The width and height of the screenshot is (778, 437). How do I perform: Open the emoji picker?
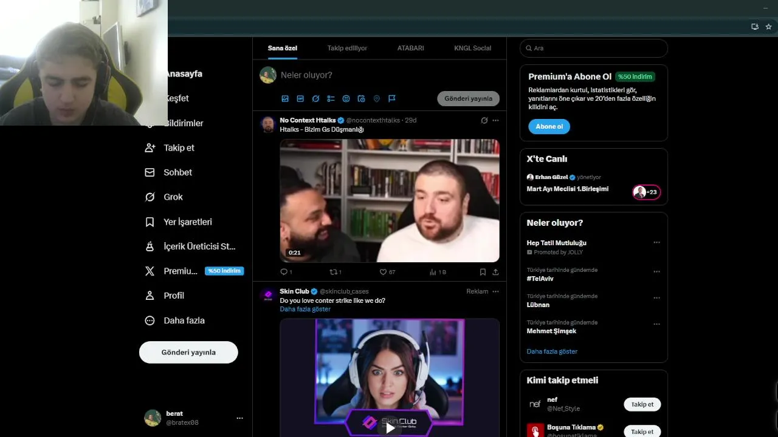(x=346, y=98)
